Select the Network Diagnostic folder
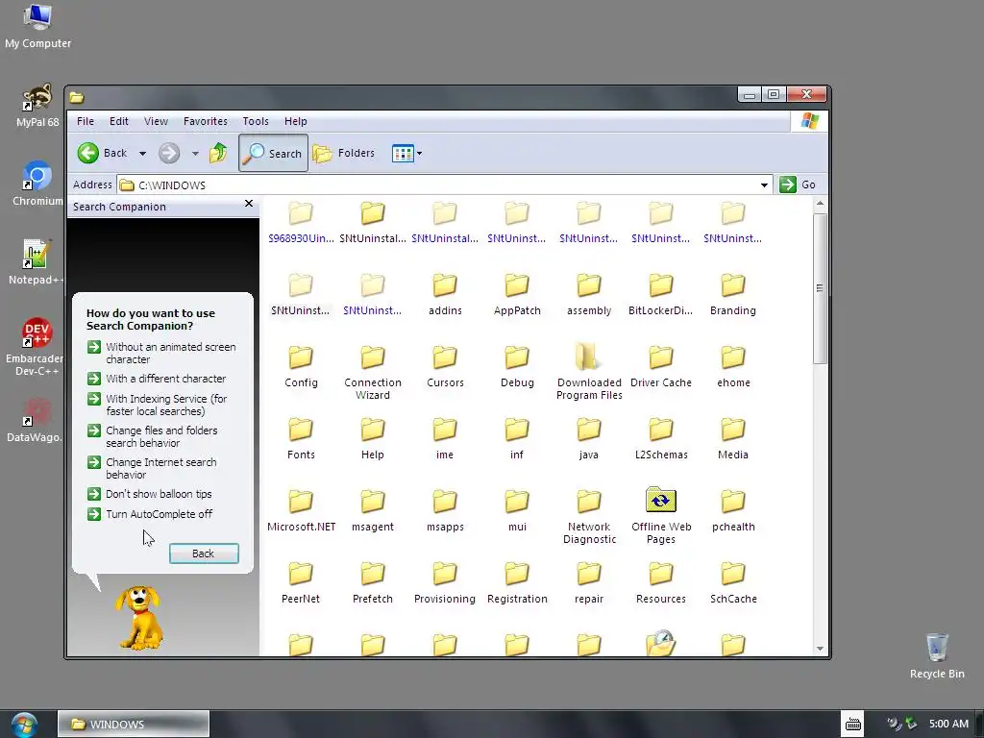 589,517
